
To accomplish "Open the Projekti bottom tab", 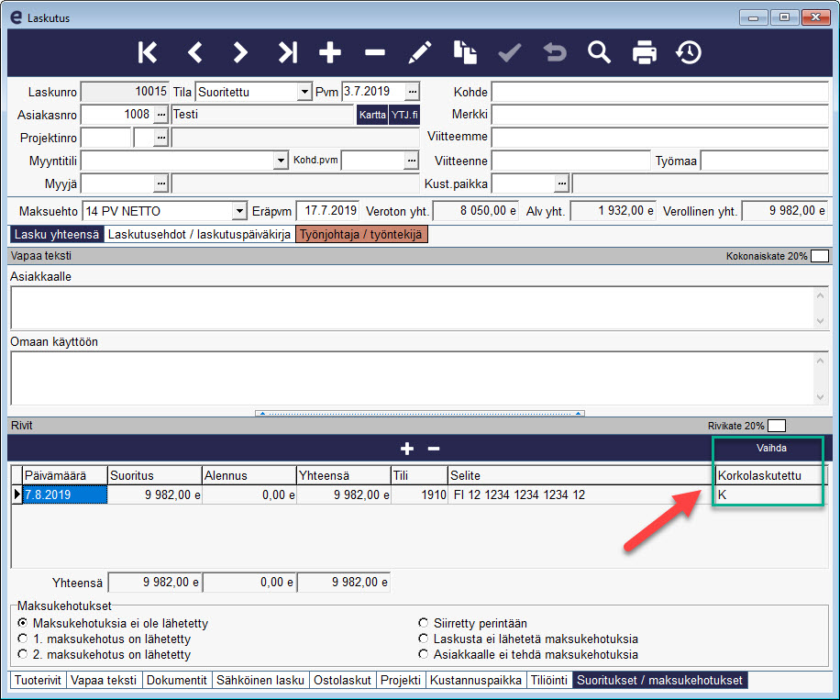I will coord(401,680).
